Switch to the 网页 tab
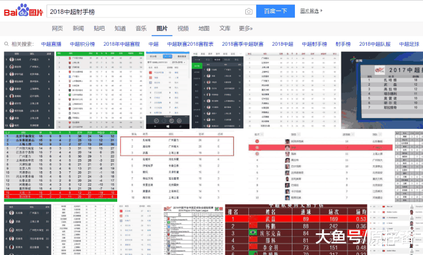This screenshot has width=423, height=255. pos(57,28)
